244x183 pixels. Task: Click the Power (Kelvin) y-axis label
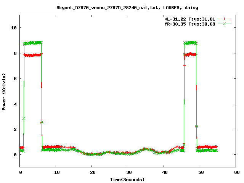pos(4,92)
